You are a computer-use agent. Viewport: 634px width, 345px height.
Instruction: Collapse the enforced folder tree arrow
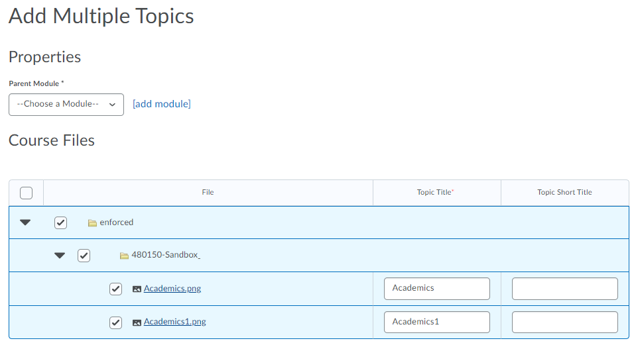[25, 222]
